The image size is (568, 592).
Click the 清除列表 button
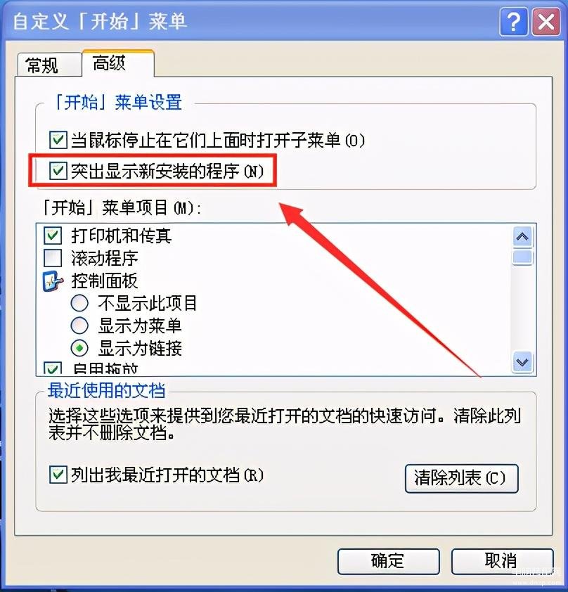(462, 478)
